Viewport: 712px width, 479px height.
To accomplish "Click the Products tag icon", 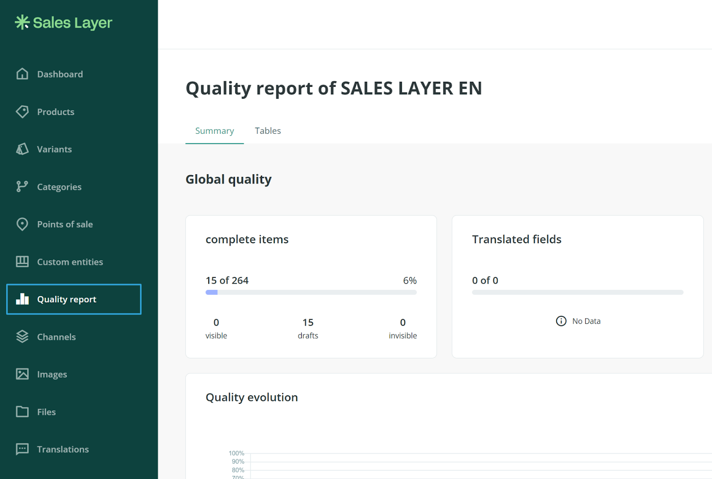I will 22,112.
